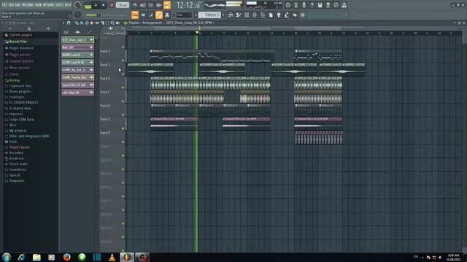Select the playlist paint brush tool
Viewport: 467px width, 262px height.
click(82, 23)
